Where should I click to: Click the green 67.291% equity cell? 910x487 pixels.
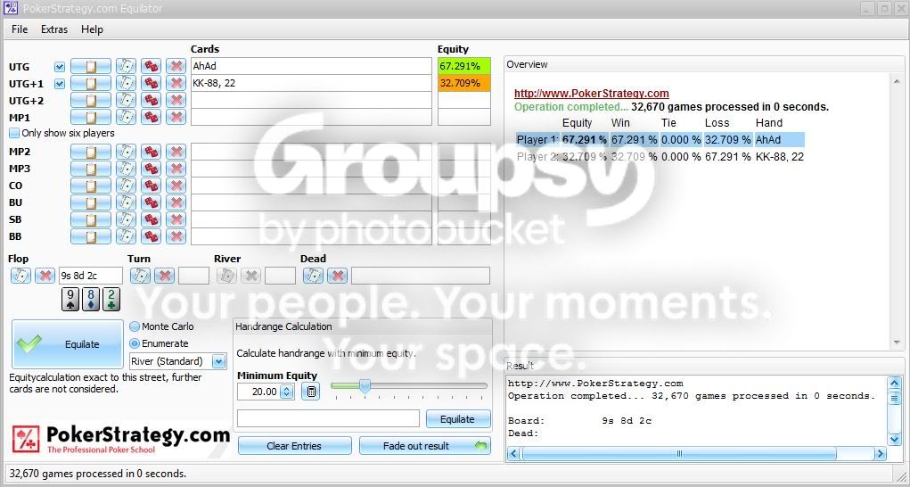[463, 66]
